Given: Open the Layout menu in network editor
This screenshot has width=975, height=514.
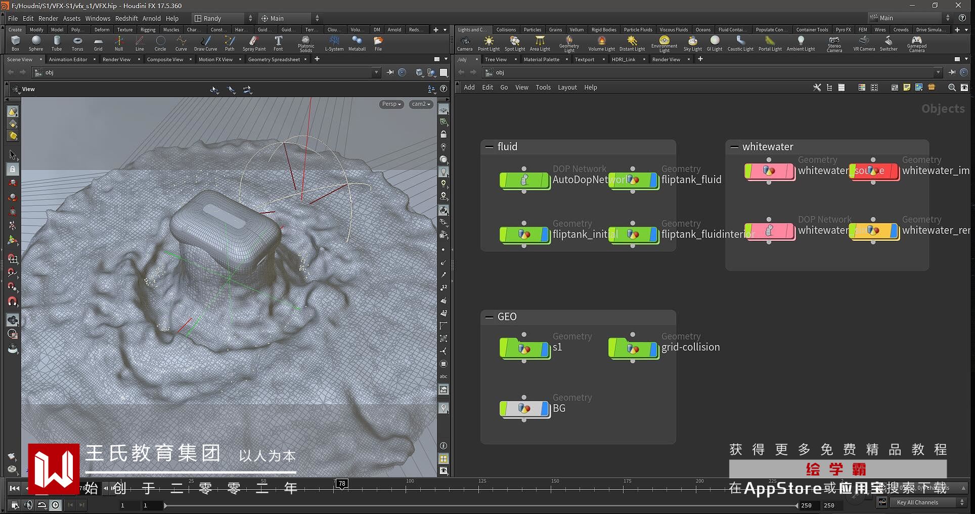Looking at the screenshot, I should 567,88.
